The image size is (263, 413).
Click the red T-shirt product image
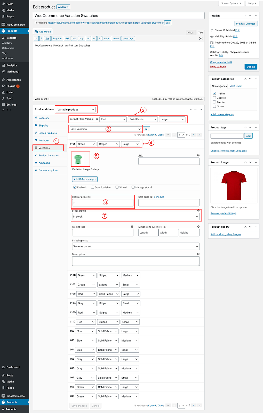[234, 185]
